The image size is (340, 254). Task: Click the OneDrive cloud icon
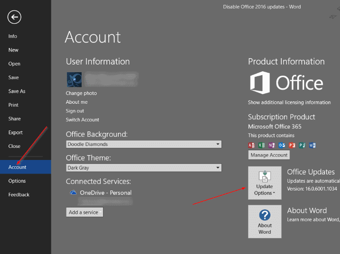pos(73,192)
